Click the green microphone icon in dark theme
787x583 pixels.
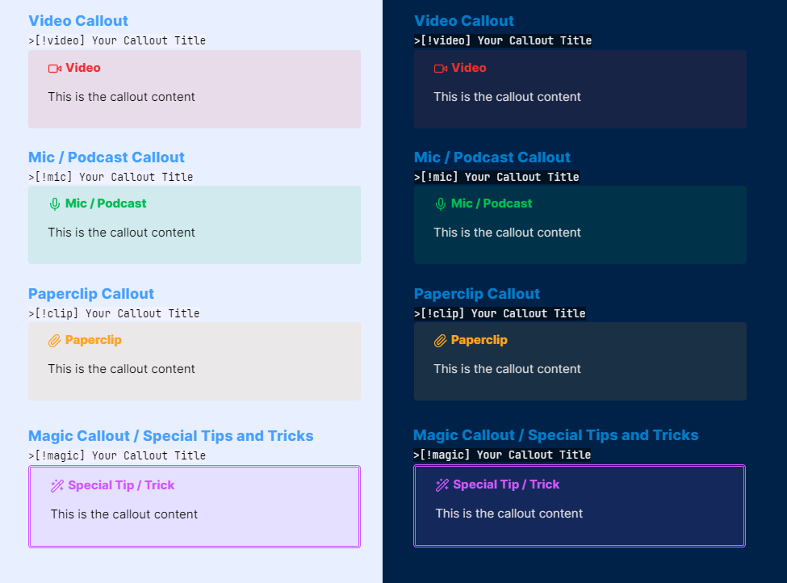[441, 203]
